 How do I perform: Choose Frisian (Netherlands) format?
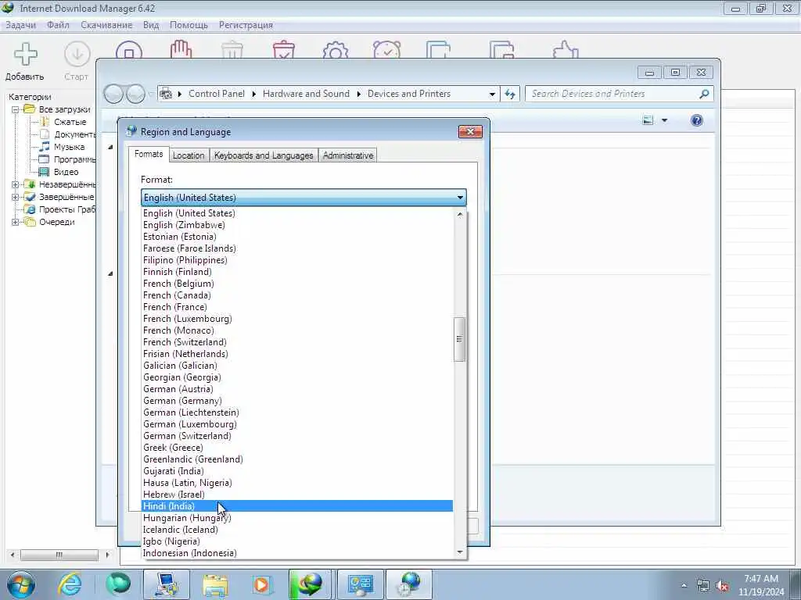[297, 354]
